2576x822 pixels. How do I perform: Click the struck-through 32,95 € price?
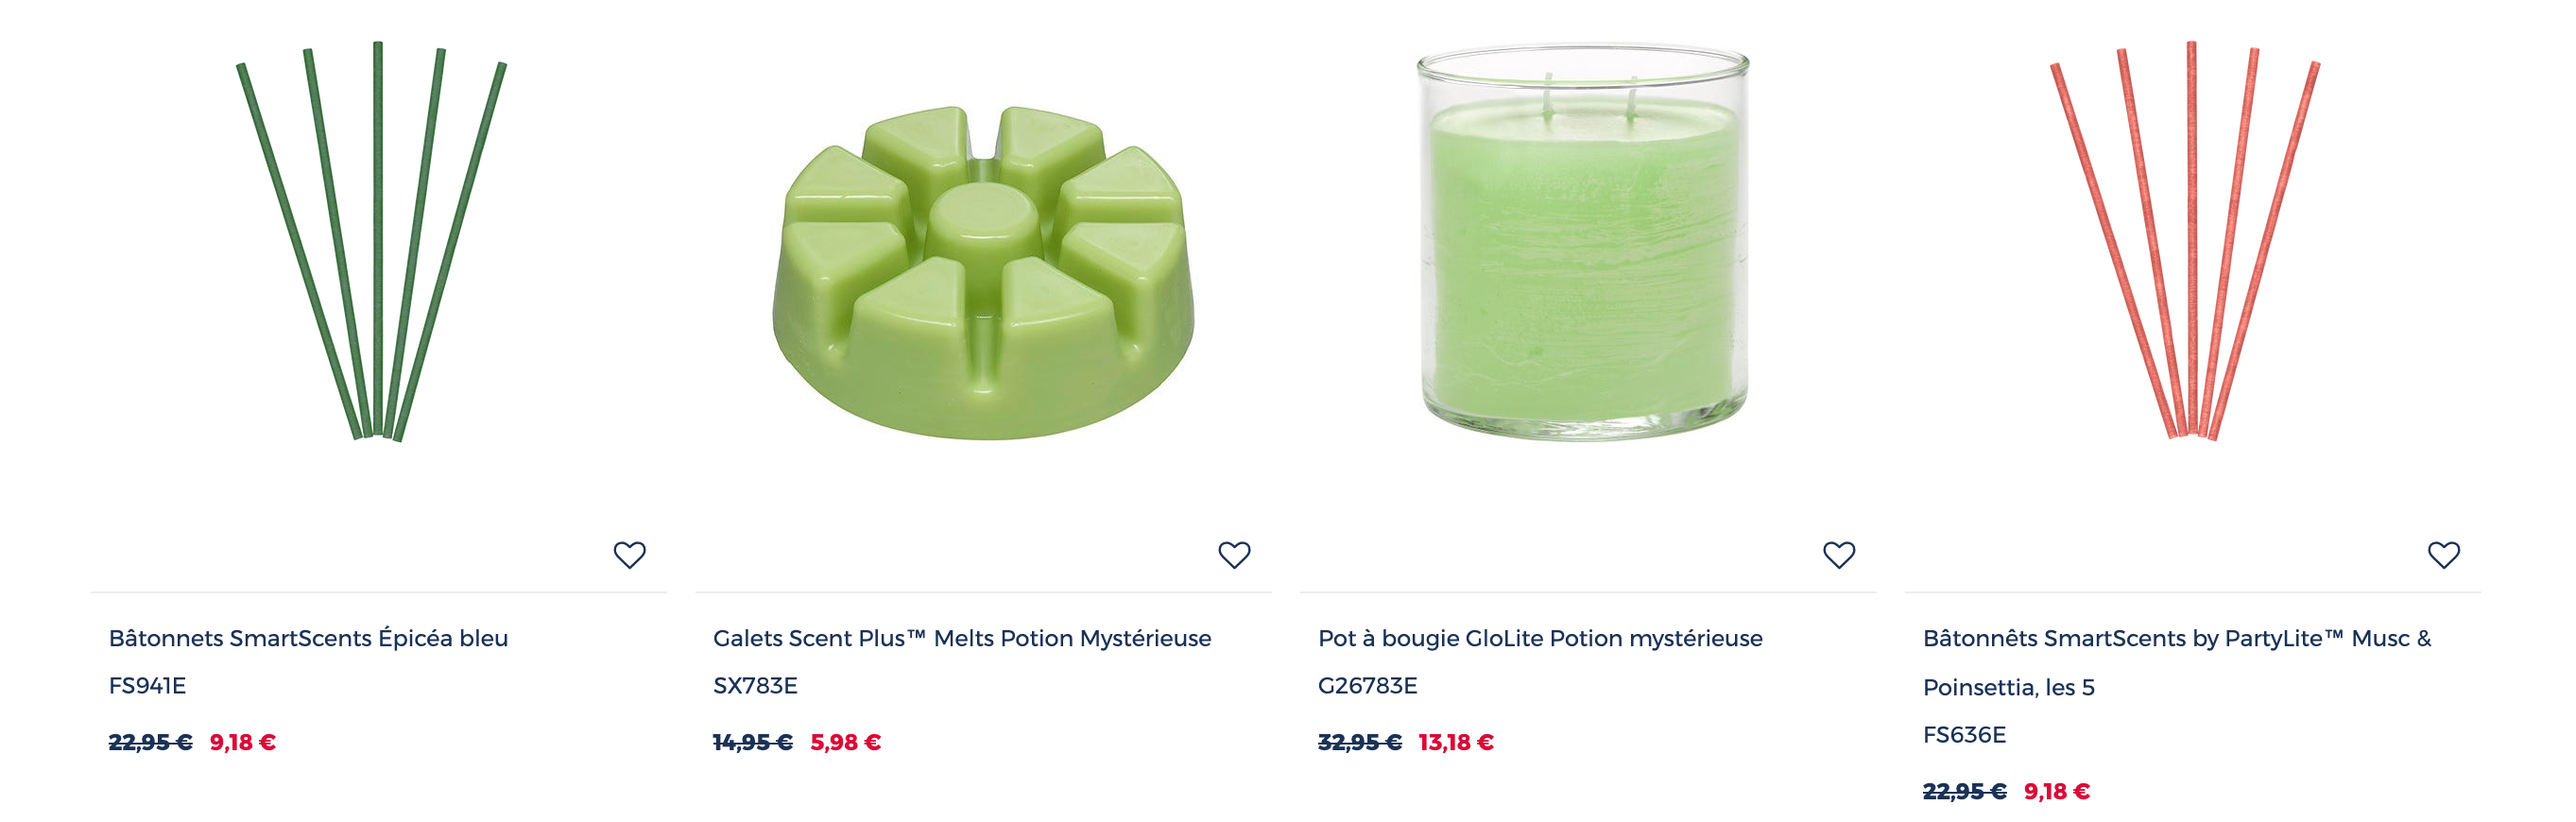(1359, 742)
